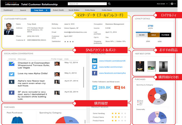This screenshot has height=125, width=182.
Task: Click the blue sweater past purchase image
Action: coord(17,120)
